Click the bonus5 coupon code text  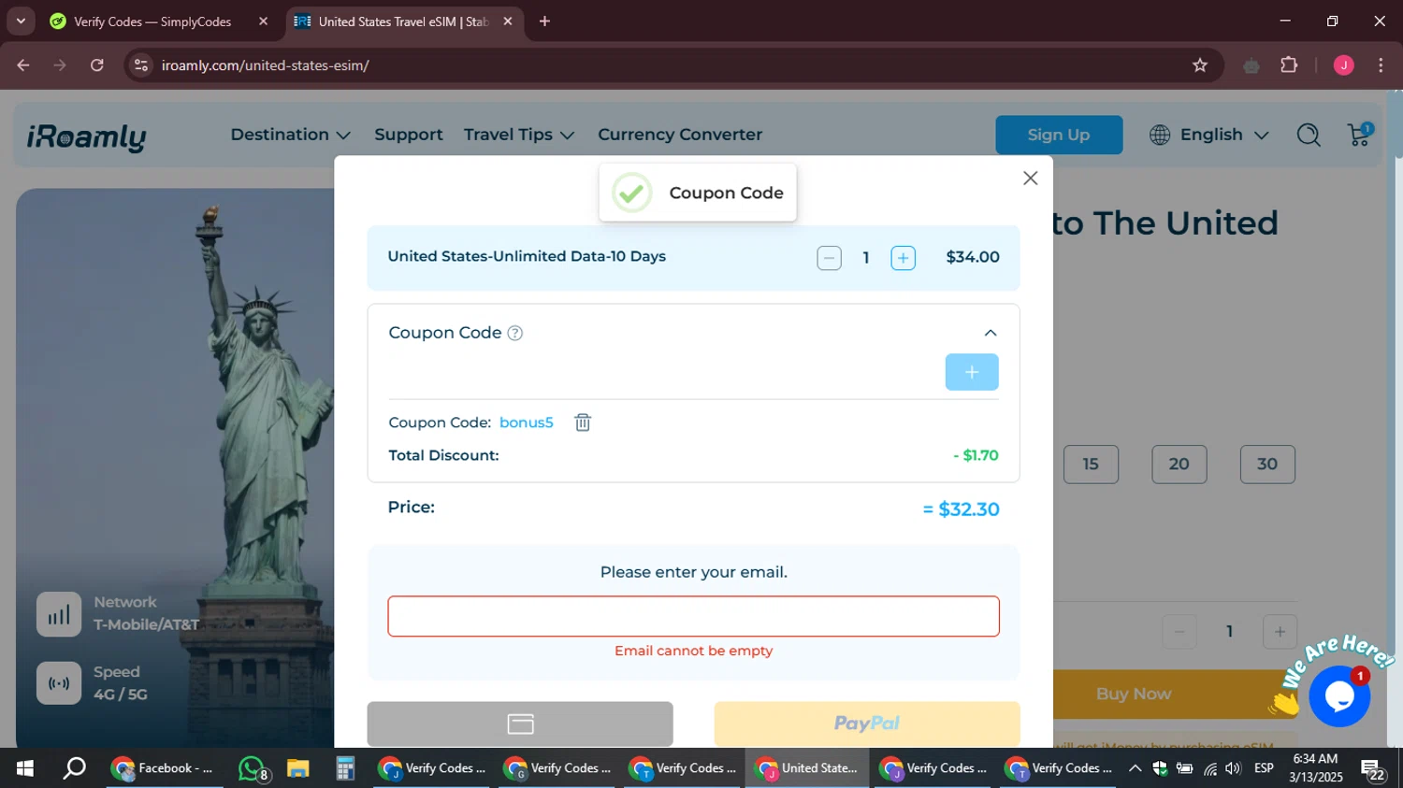(526, 423)
